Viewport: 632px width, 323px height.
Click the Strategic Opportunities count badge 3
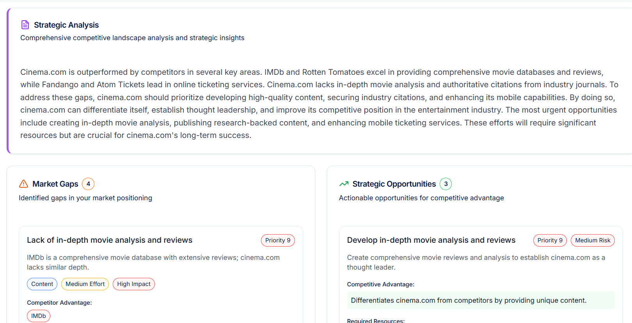point(446,184)
